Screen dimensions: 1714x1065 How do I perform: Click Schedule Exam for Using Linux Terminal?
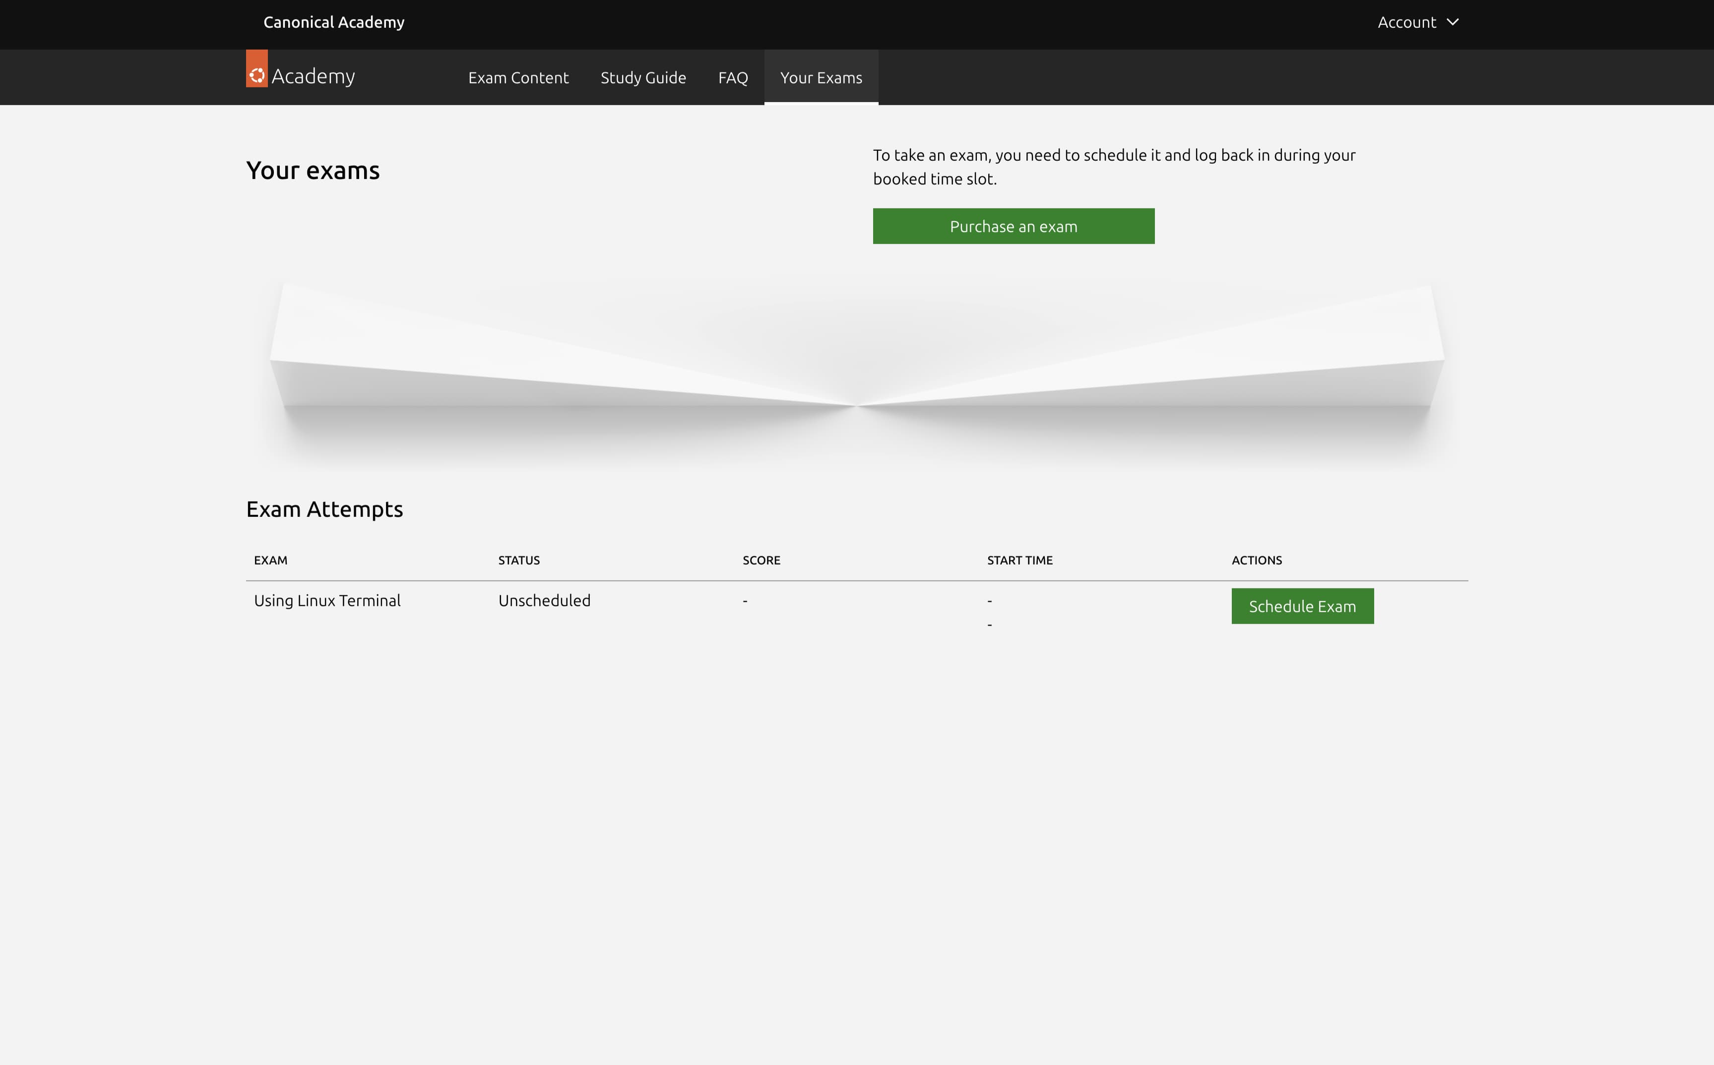coord(1302,607)
